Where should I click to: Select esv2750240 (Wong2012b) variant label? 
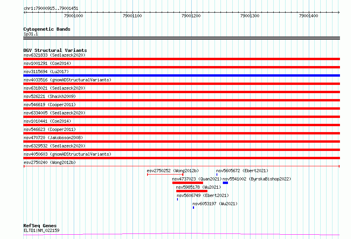point(50,162)
